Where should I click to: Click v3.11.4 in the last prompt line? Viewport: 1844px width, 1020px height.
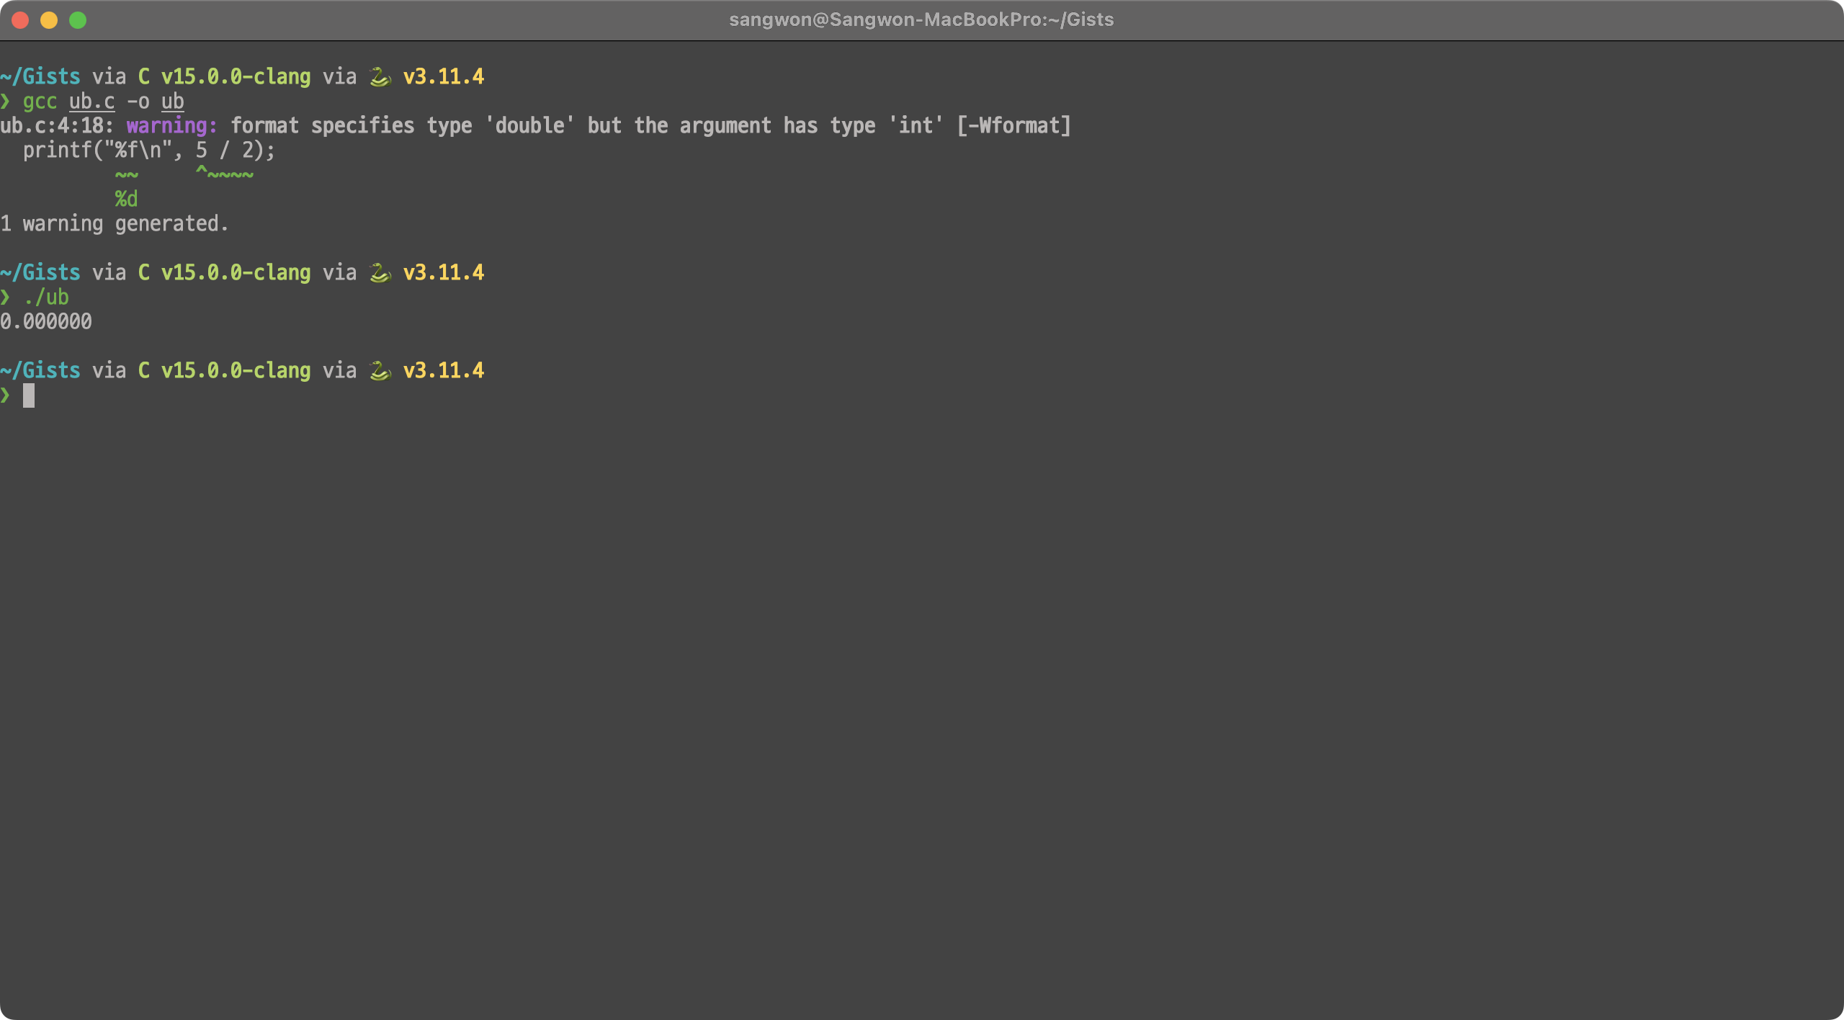(444, 370)
